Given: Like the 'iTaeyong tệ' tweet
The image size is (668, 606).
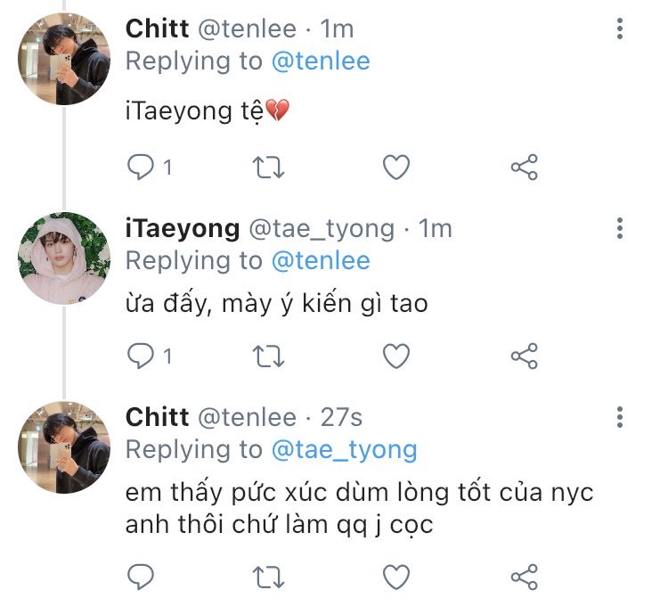Looking at the screenshot, I should pyautogui.click(x=395, y=167).
